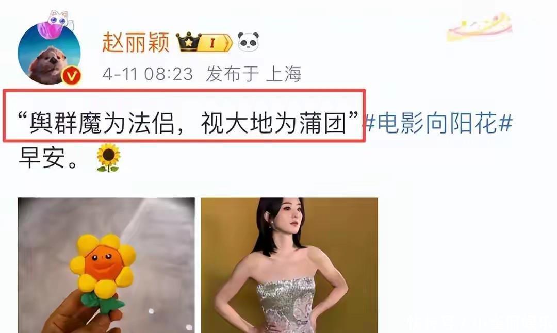
Task: Tap the sunflower emoji after 早安
Action: pos(108,158)
